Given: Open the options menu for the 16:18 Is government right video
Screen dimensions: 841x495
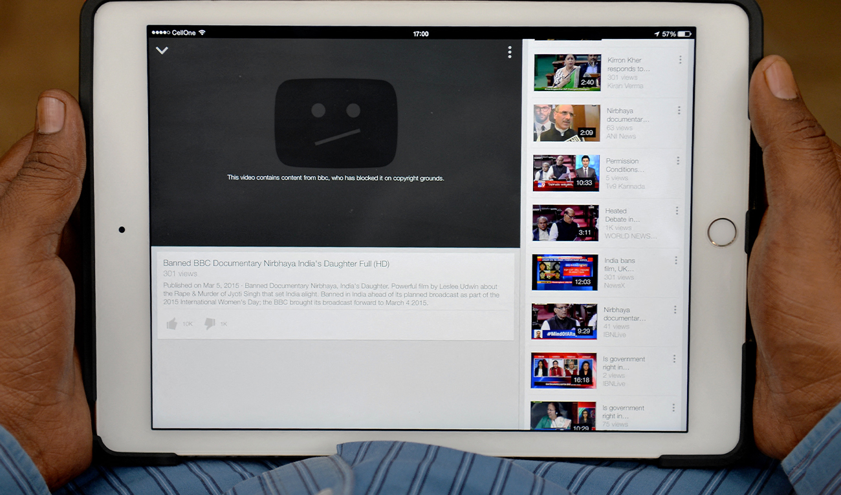Looking at the screenshot, I should 674,359.
